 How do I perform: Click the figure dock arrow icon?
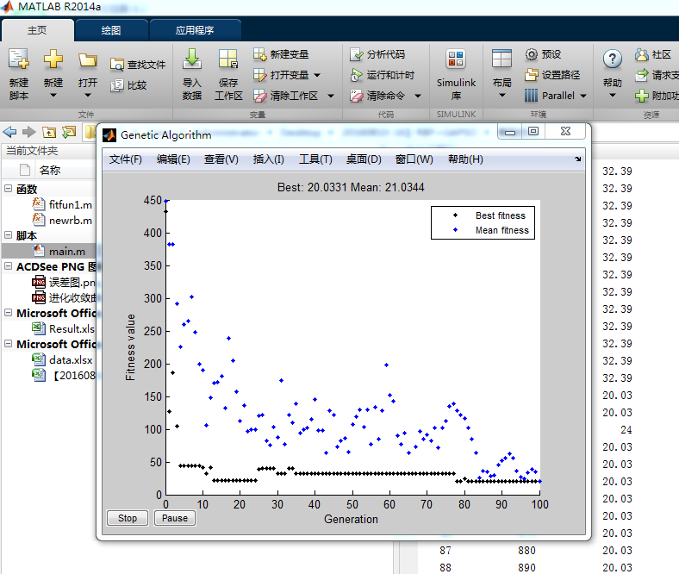tap(577, 159)
